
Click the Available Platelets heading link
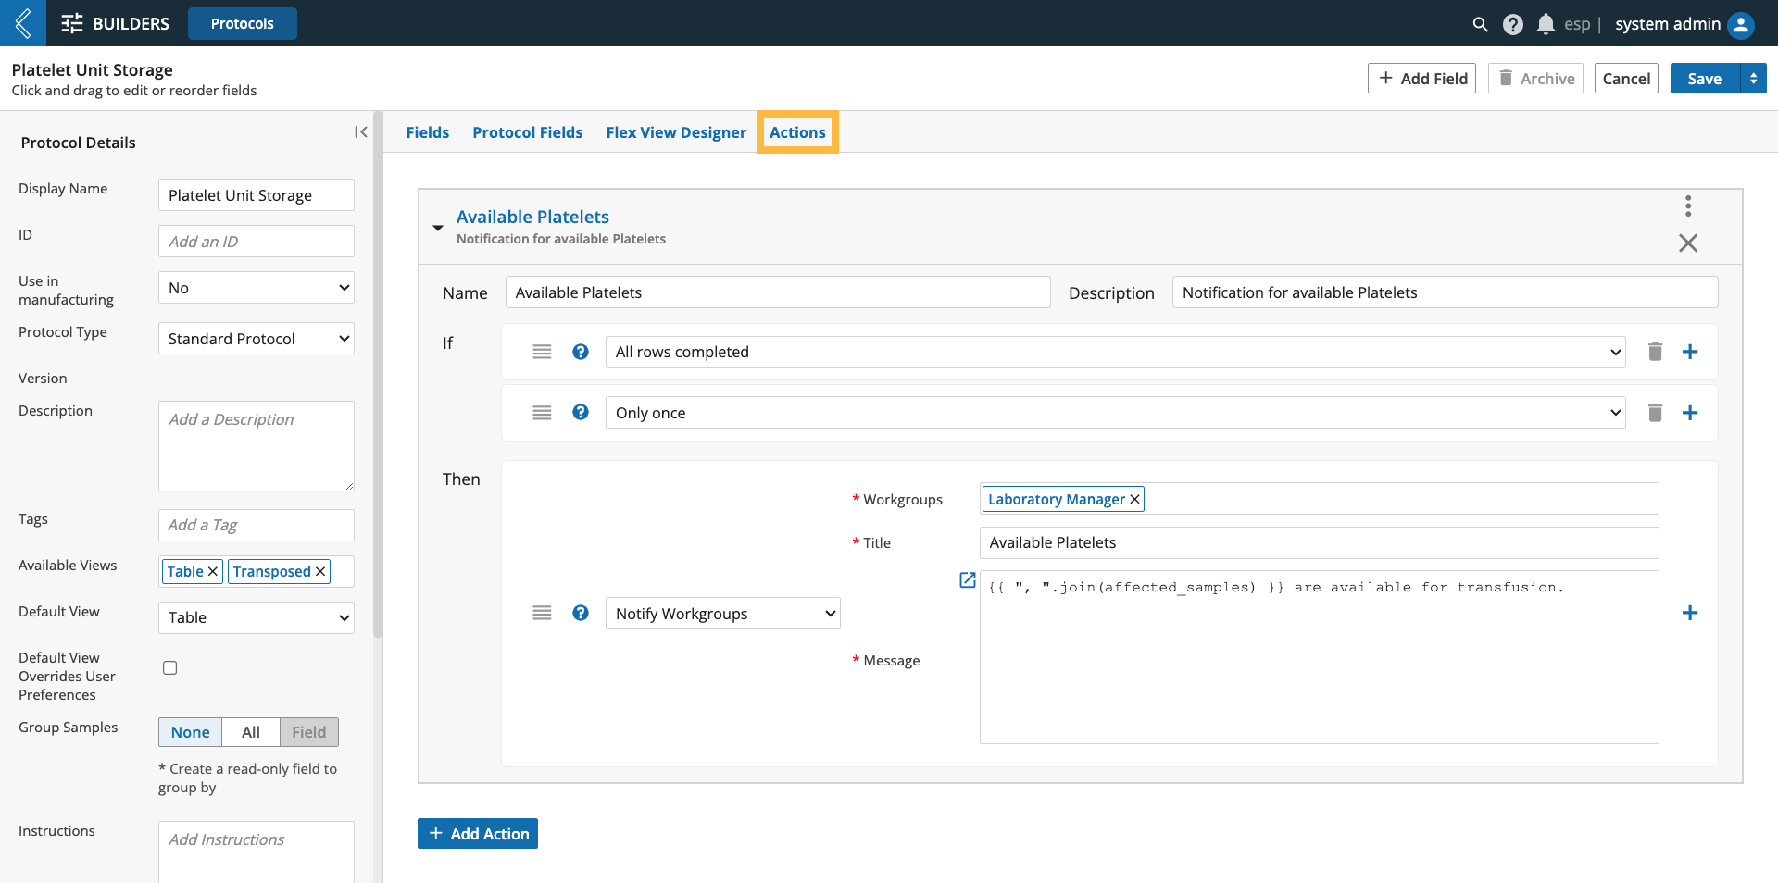point(532,217)
